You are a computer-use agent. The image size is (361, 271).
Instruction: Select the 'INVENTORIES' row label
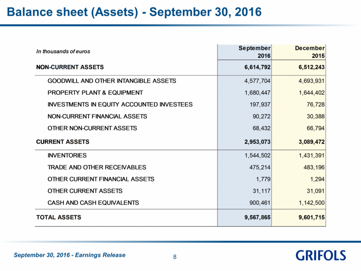click(67, 155)
